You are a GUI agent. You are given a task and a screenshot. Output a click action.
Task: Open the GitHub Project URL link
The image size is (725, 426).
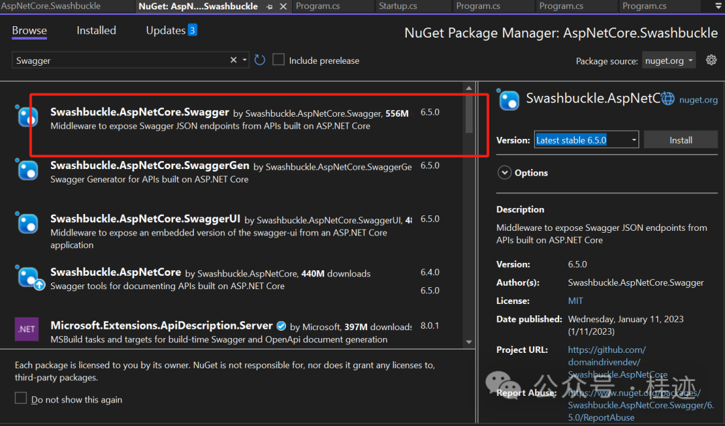point(618,362)
